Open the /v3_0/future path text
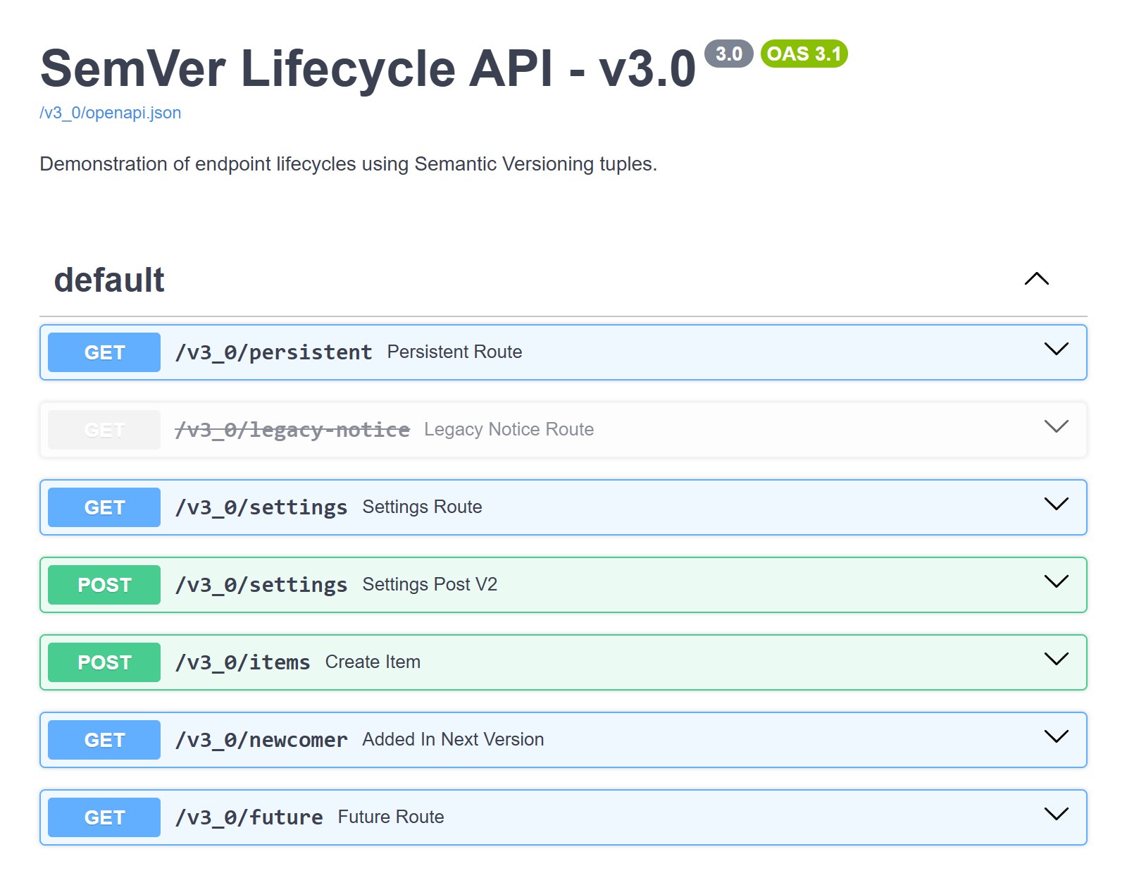 point(249,817)
